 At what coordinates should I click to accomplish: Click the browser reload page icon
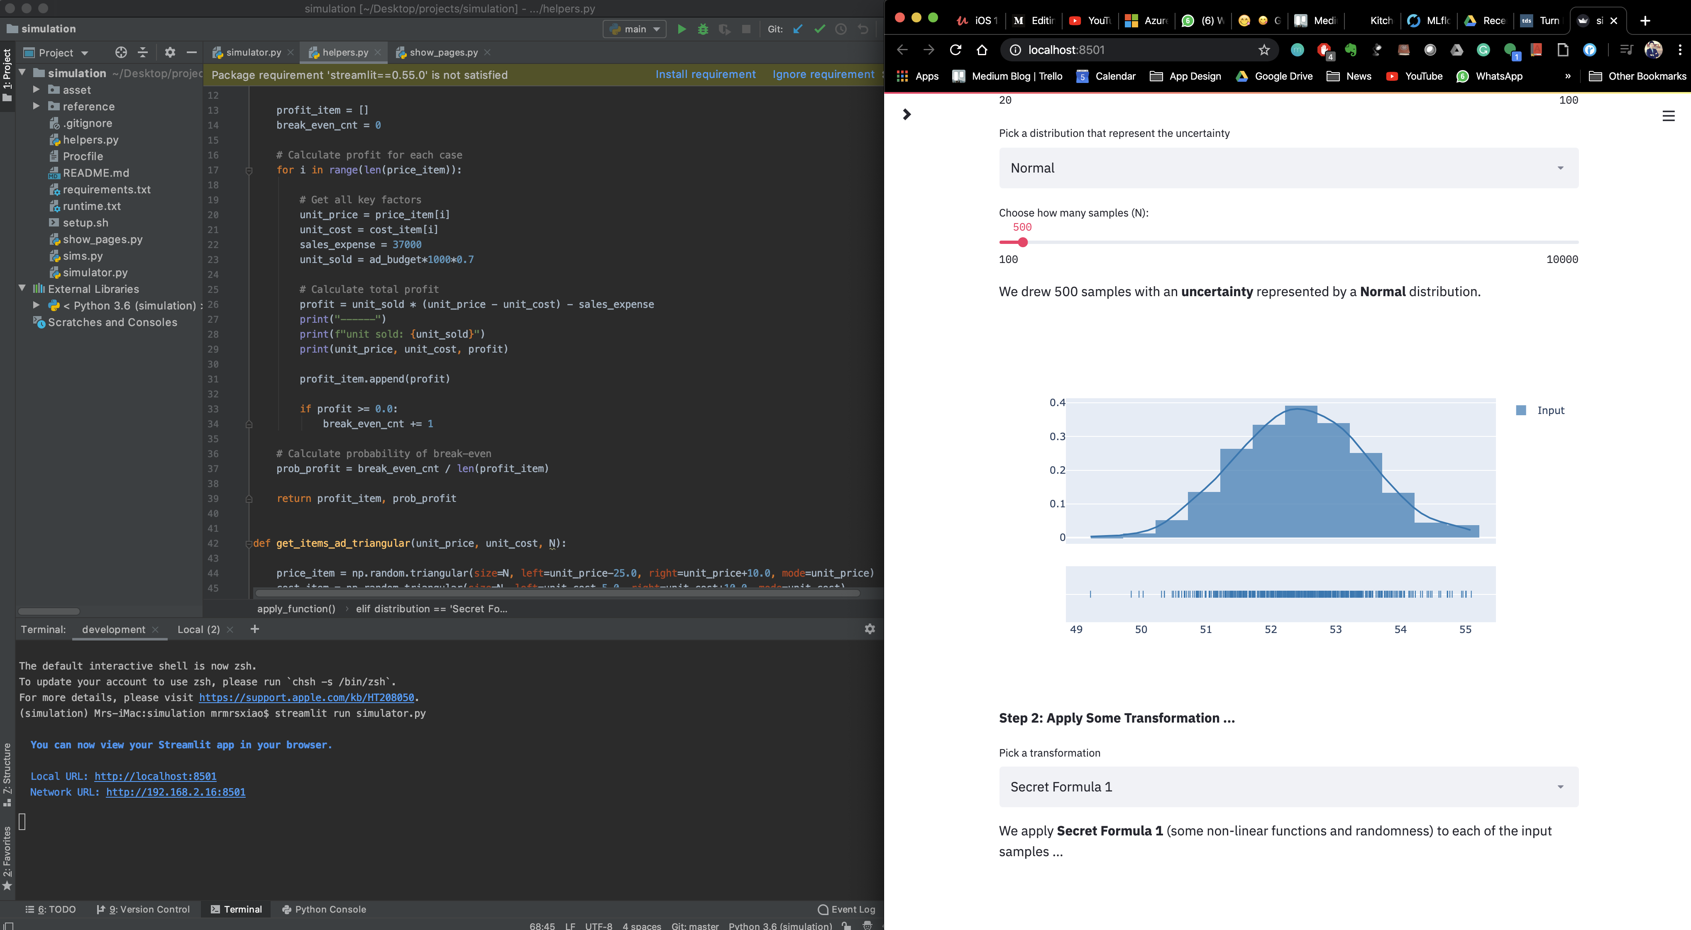[955, 50]
